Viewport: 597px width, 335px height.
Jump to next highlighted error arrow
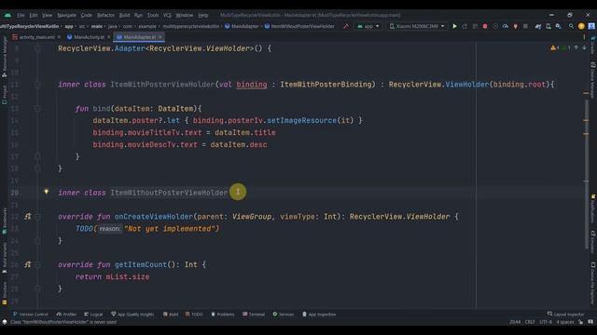pos(584,47)
